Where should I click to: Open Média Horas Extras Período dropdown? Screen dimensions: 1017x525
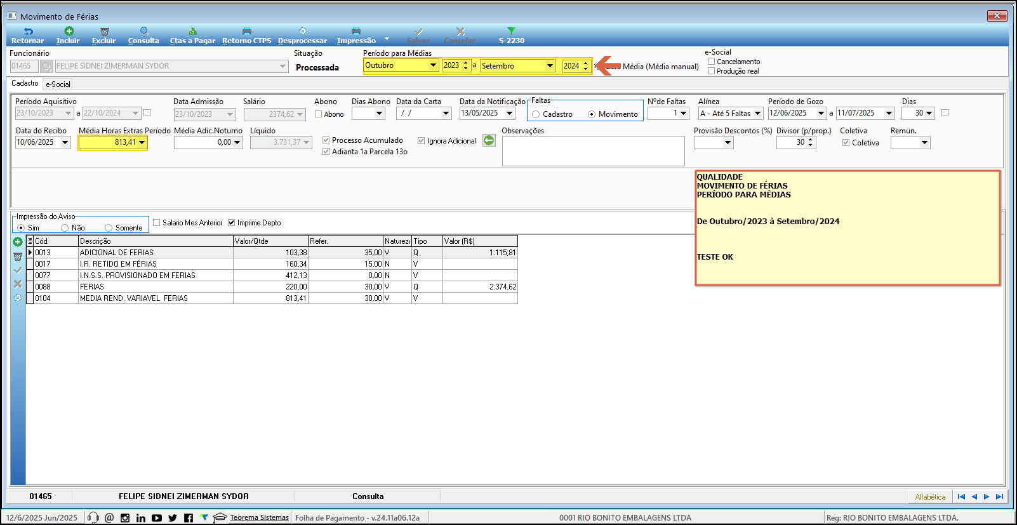(142, 143)
